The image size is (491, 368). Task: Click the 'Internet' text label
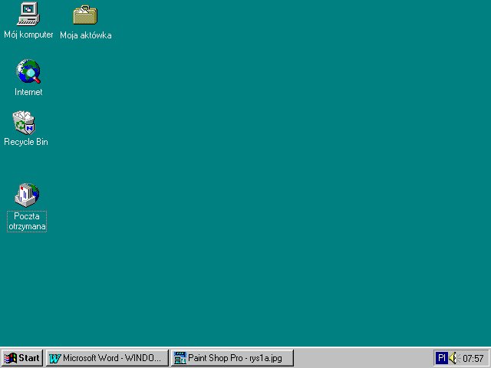pos(28,92)
